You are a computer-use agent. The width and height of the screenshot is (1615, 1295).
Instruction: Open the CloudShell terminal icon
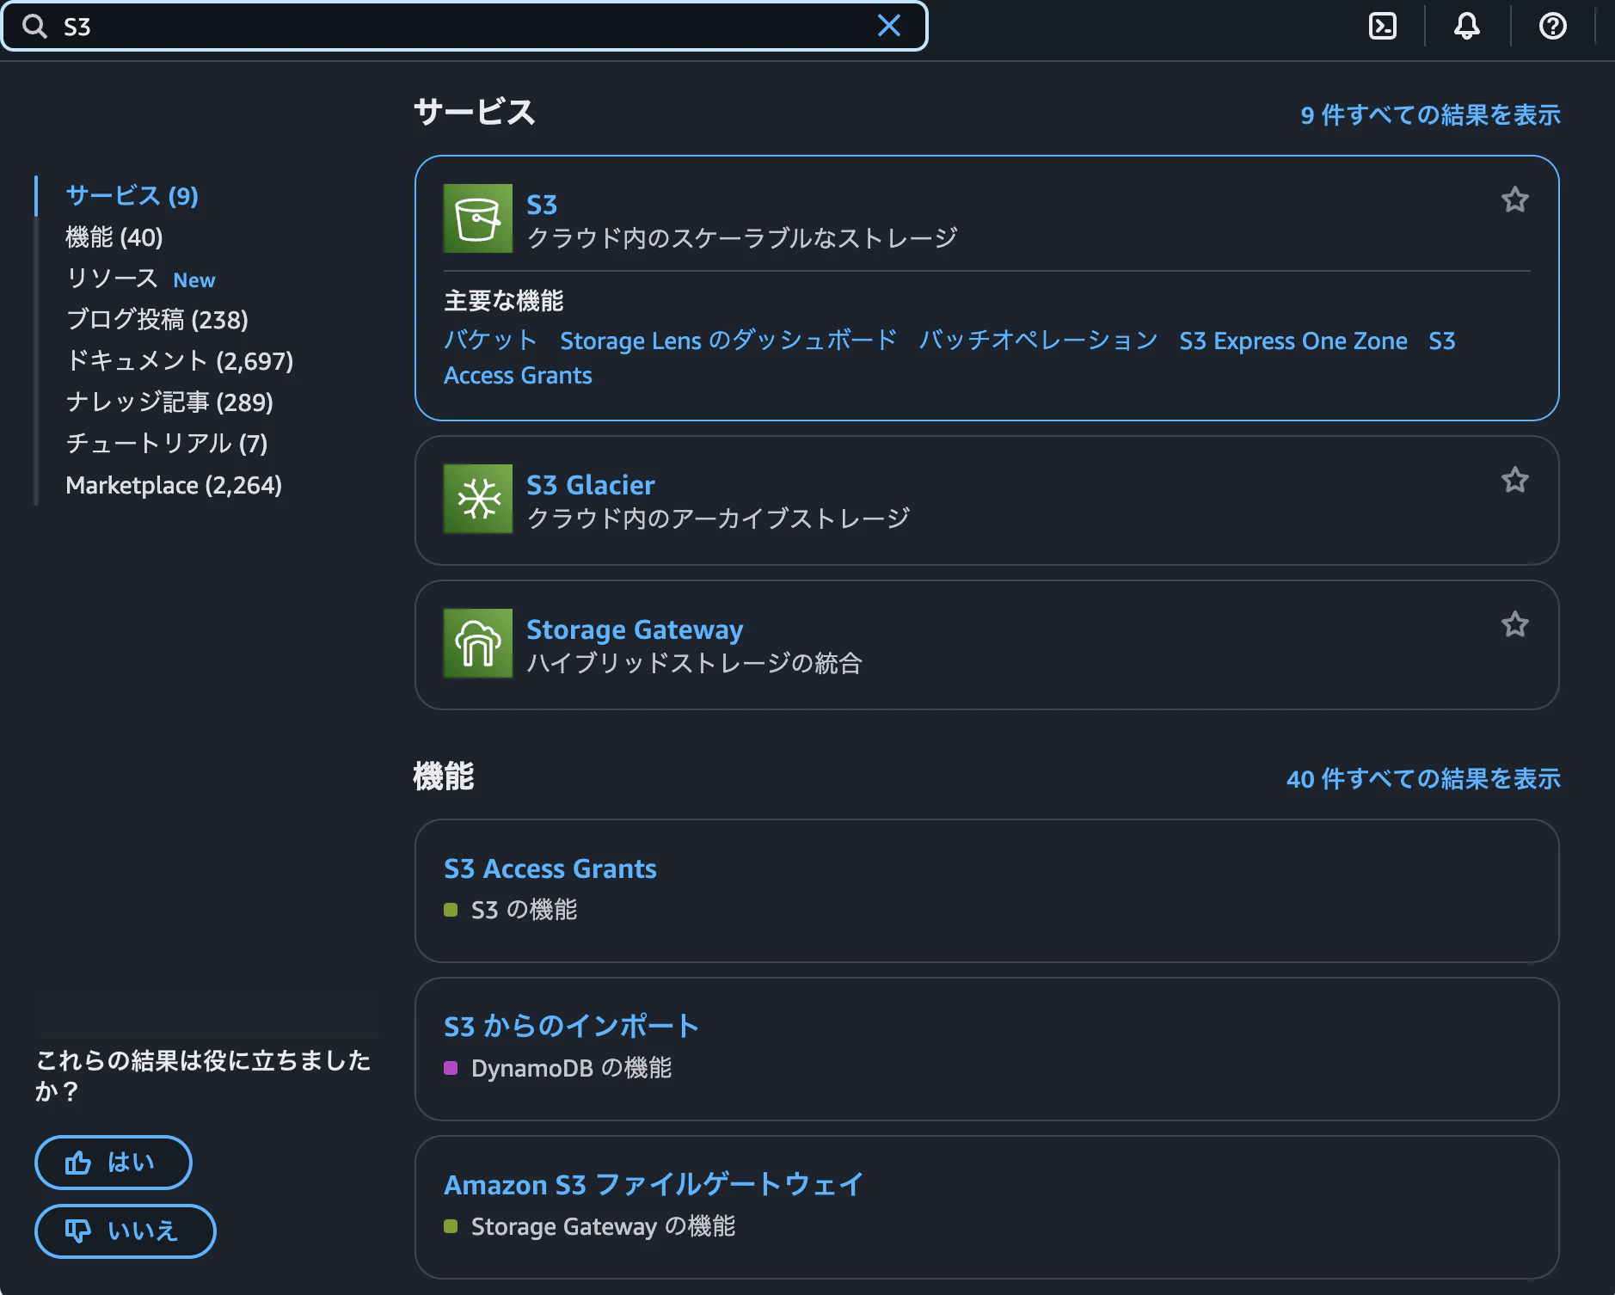tap(1382, 27)
